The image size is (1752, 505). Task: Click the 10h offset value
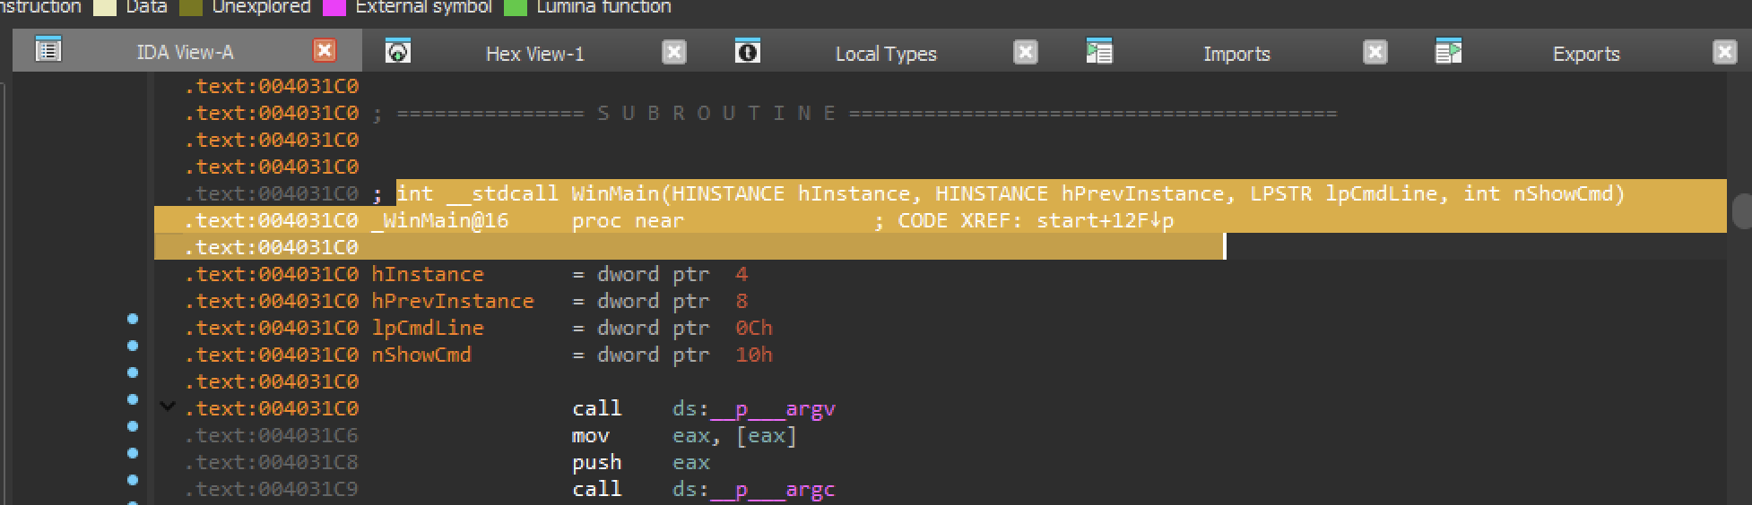[x=754, y=355]
